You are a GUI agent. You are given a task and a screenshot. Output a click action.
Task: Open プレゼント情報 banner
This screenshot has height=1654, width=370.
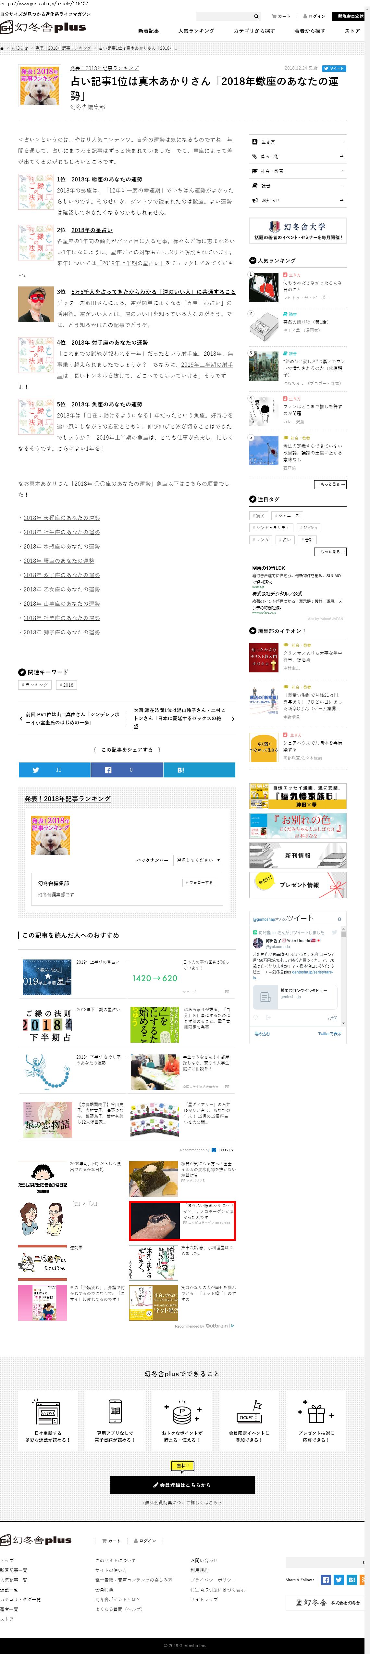pyautogui.click(x=298, y=885)
